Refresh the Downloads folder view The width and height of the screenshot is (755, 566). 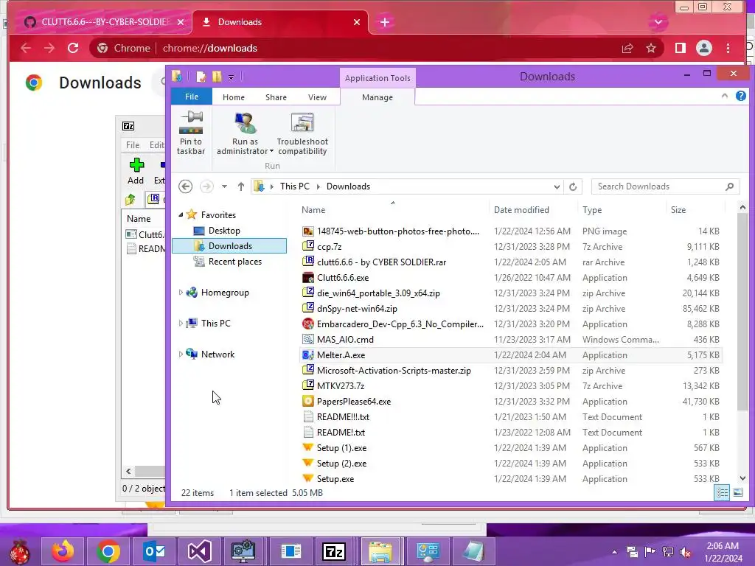coord(572,186)
